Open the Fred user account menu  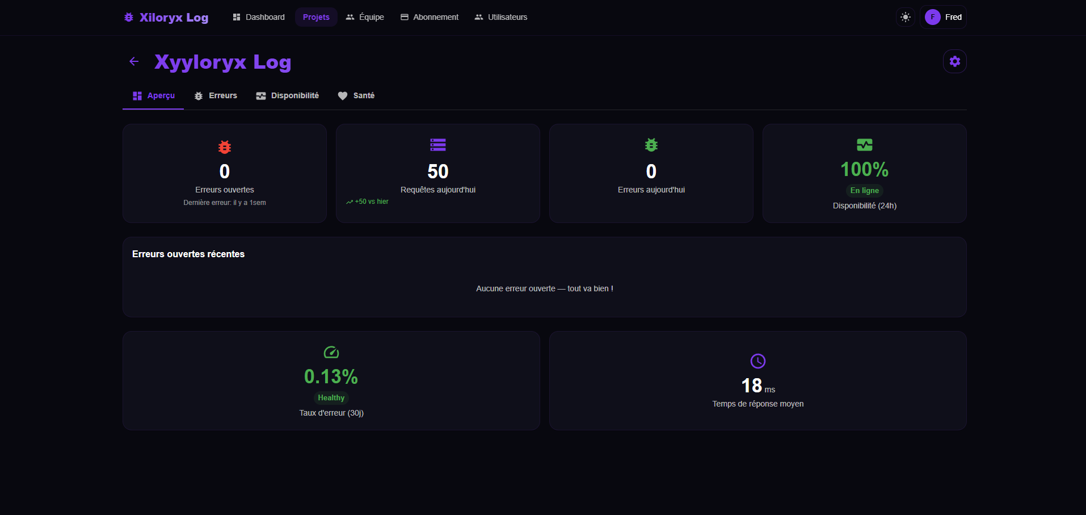click(x=943, y=17)
